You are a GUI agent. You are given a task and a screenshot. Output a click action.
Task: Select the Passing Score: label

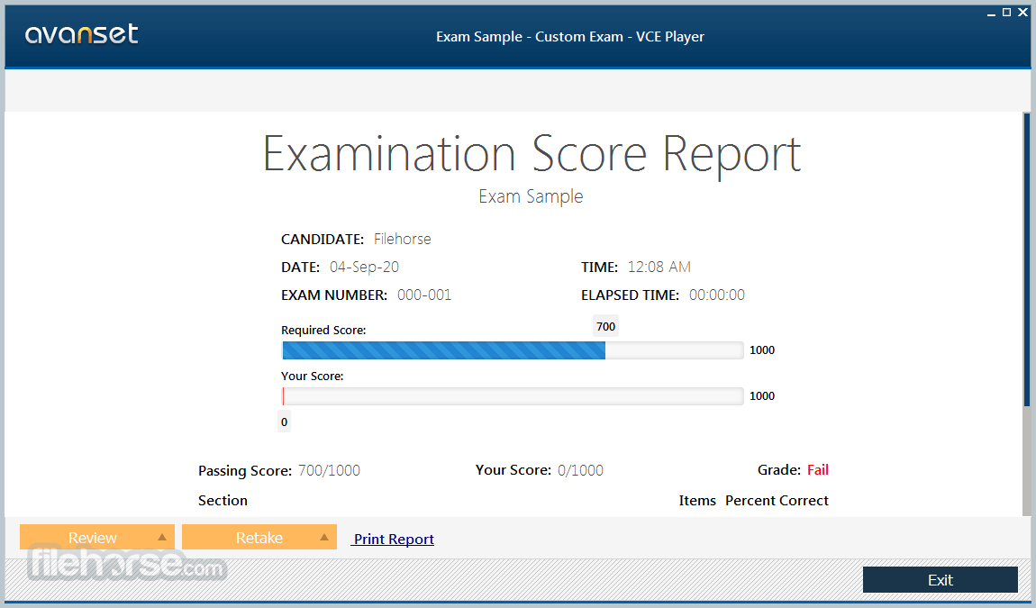(x=244, y=470)
